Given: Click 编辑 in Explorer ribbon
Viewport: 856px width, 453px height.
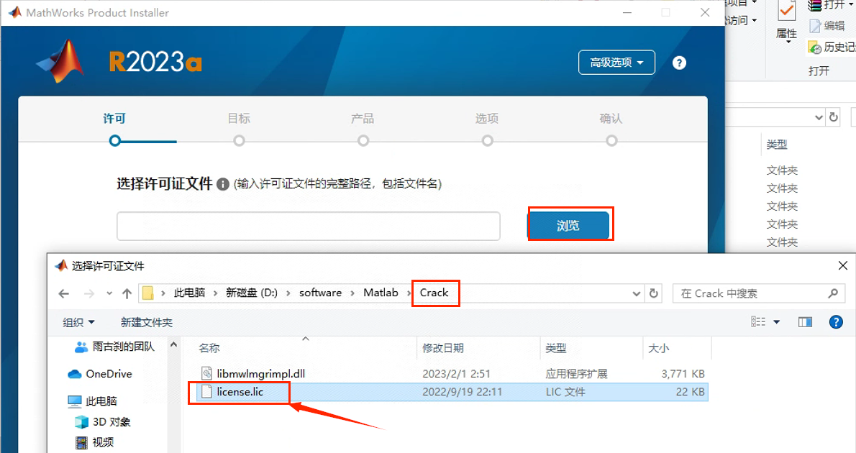Looking at the screenshot, I should [828, 26].
